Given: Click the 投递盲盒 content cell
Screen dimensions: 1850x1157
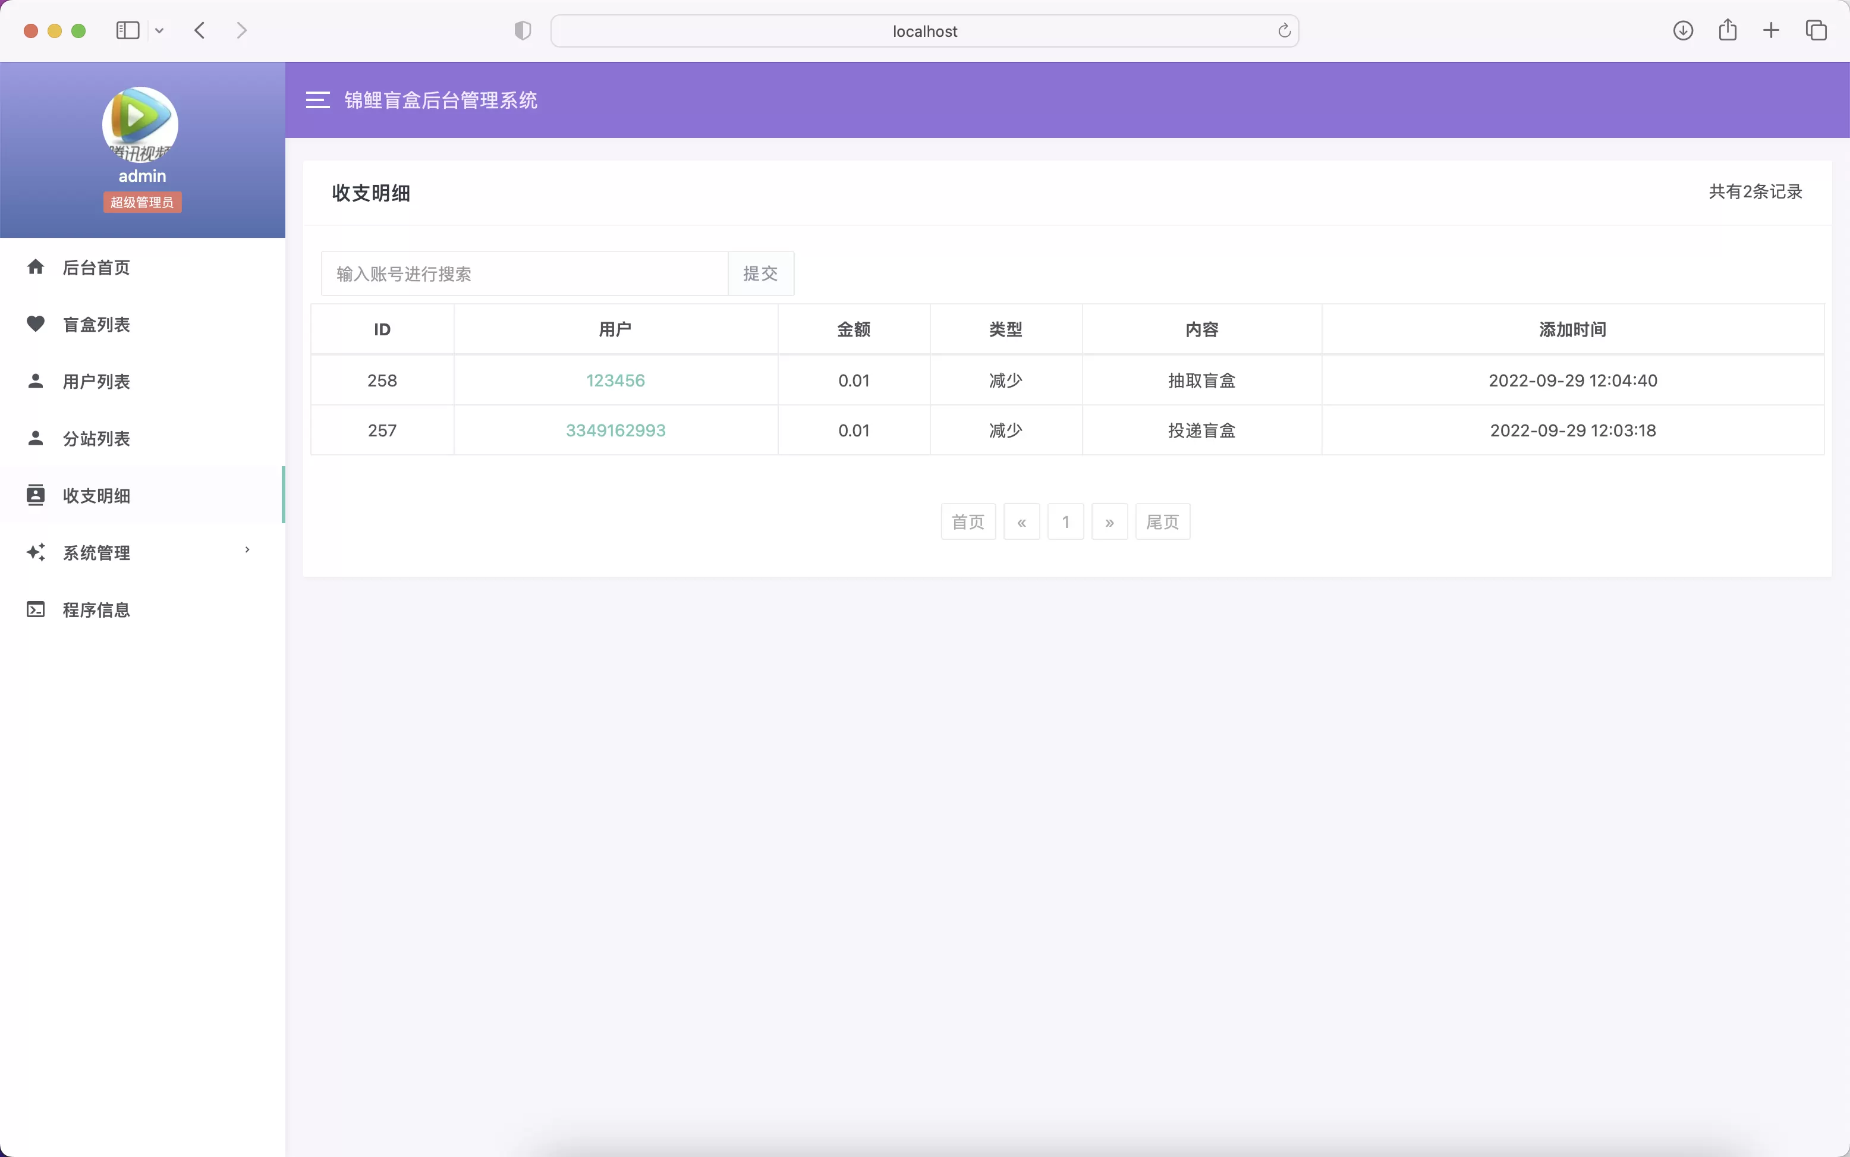Looking at the screenshot, I should click(x=1201, y=430).
